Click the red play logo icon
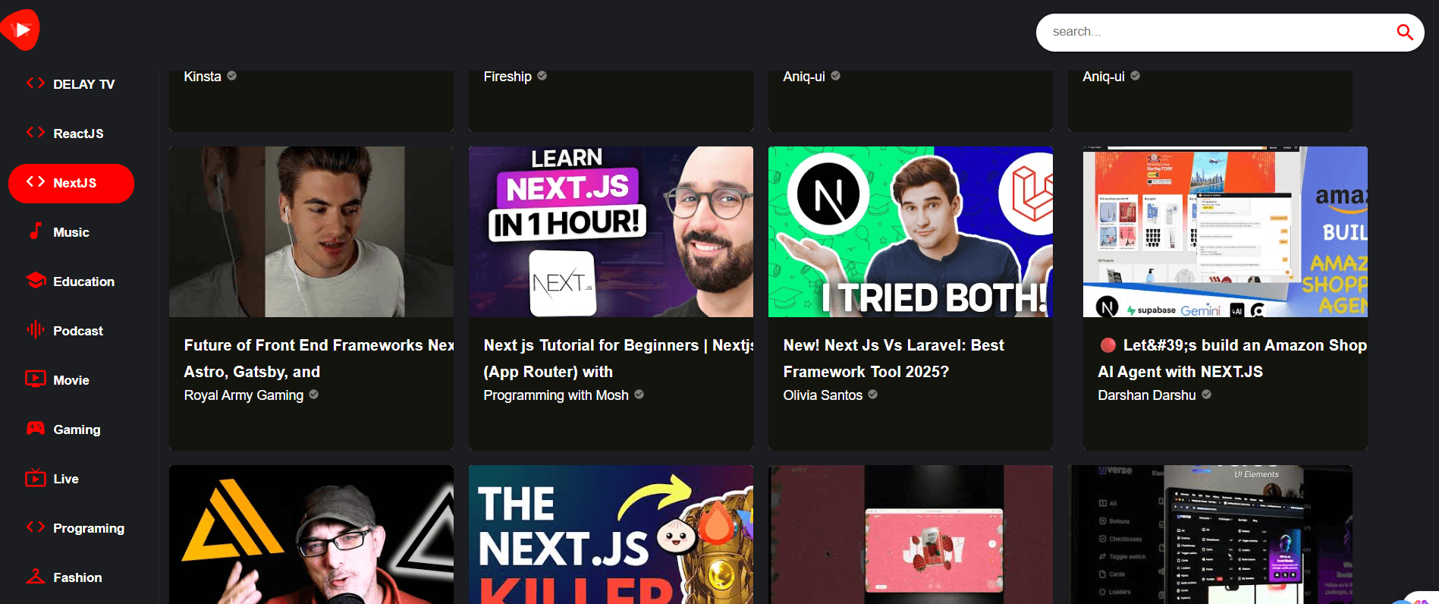The image size is (1439, 604). point(20,30)
